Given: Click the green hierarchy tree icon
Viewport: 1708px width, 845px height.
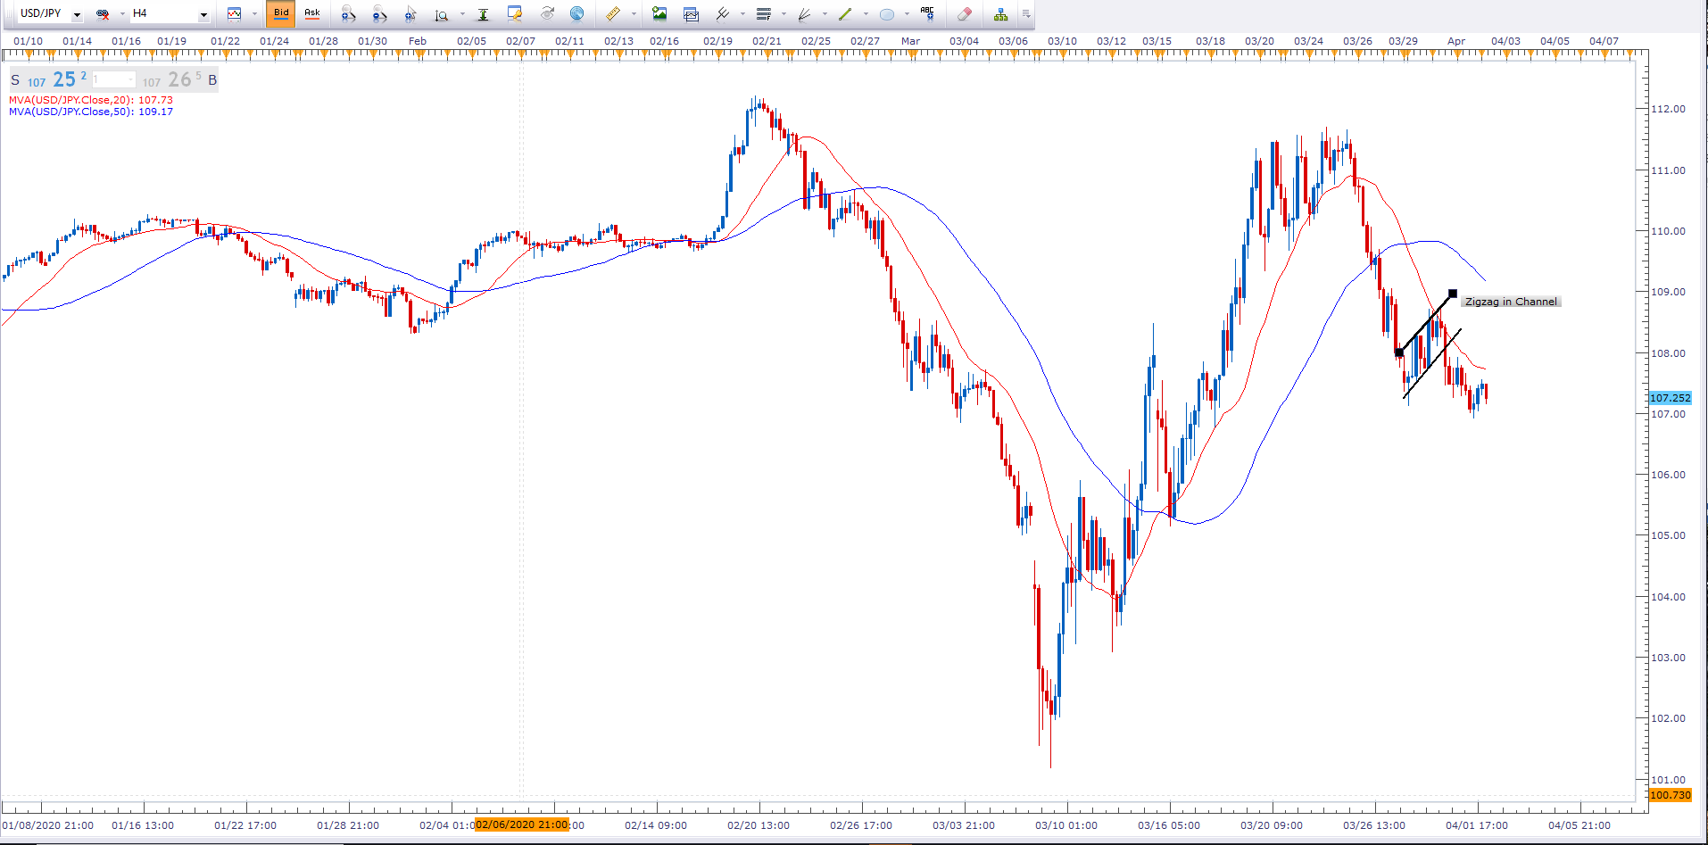Looking at the screenshot, I should [x=1000, y=13].
